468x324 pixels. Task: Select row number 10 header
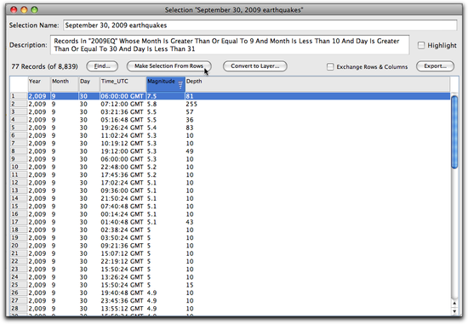(x=19, y=167)
